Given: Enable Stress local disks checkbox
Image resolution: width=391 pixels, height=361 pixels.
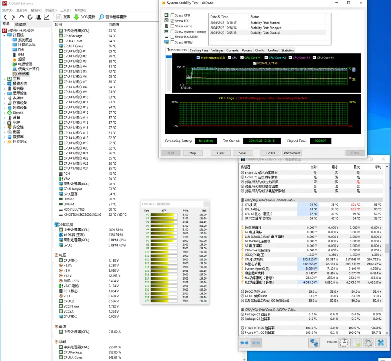Looking at the screenshot, I should pyautogui.click(x=172, y=37).
